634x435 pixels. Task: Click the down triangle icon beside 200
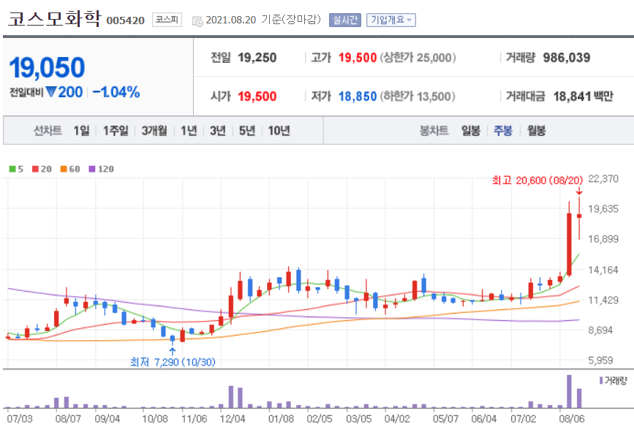click(51, 92)
